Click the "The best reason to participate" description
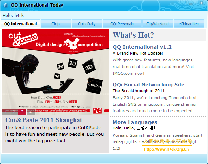The image size is (208, 164). pyautogui.click(x=54, y=134)
